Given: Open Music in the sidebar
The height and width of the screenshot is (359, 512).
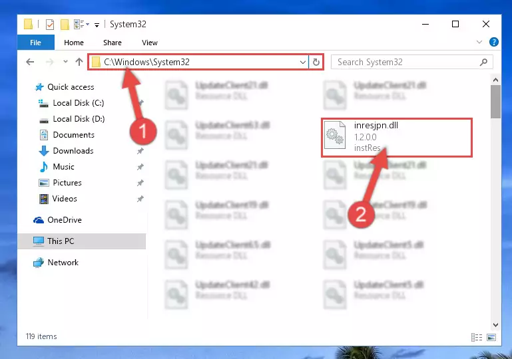Looking at the screenshot, I should [x=63, y=167].
